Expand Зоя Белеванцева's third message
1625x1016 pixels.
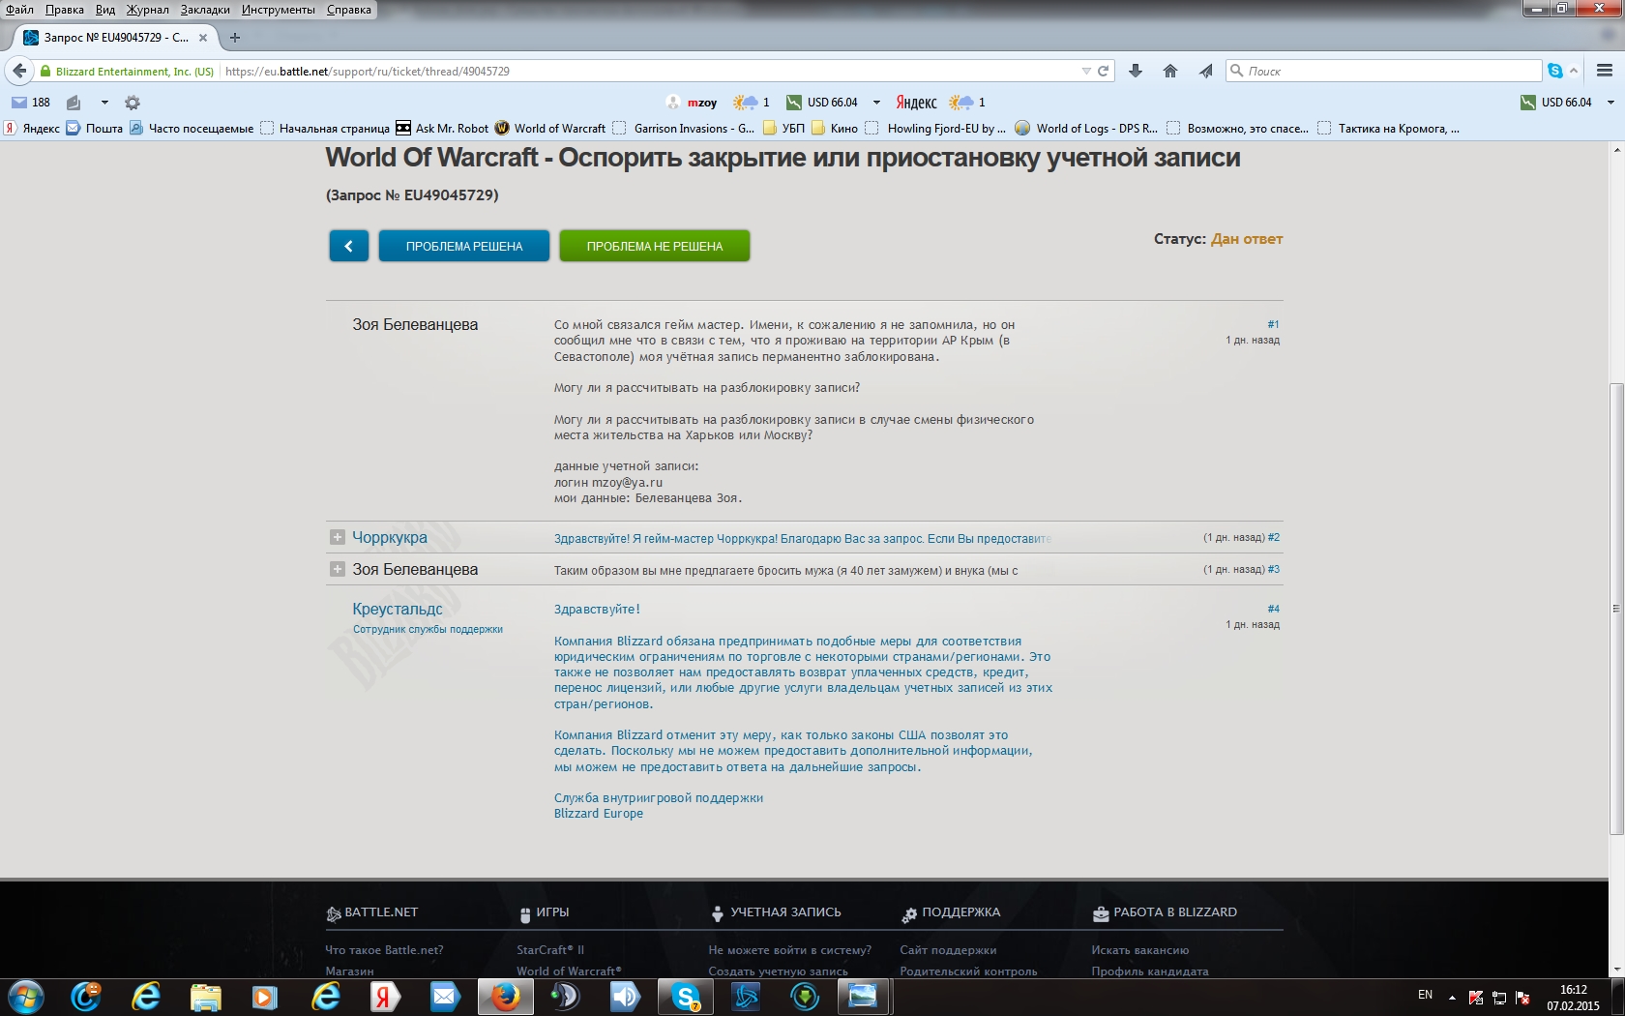338,569
